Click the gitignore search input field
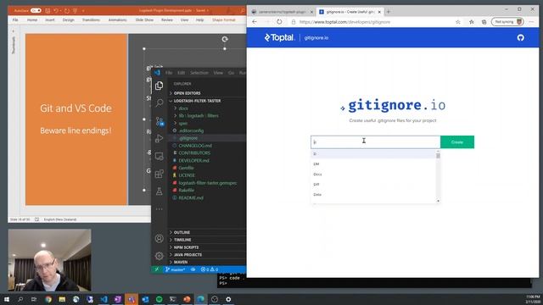This screenshot has width=543, height=305. click(375, 142)
